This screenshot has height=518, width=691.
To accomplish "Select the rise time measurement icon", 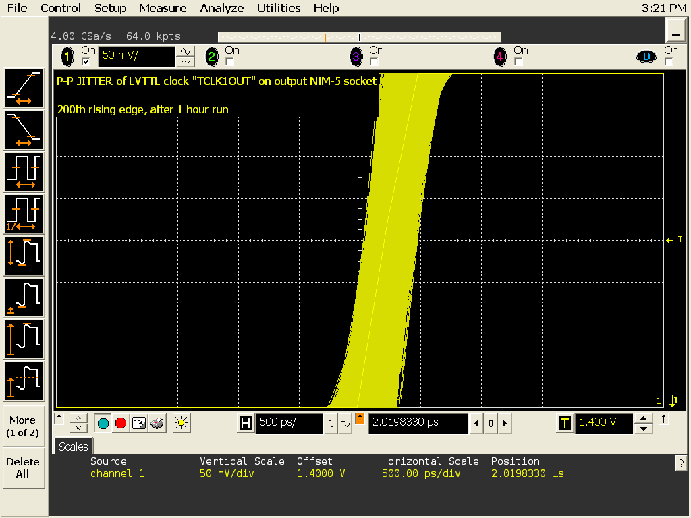I will (x=24, y=88).
